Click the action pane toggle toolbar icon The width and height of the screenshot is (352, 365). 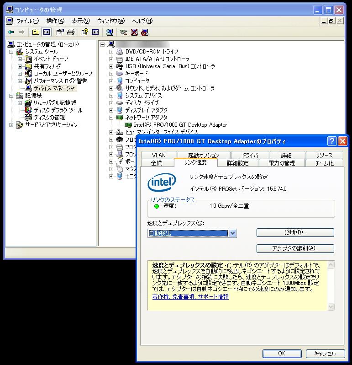tap(95, 32)
